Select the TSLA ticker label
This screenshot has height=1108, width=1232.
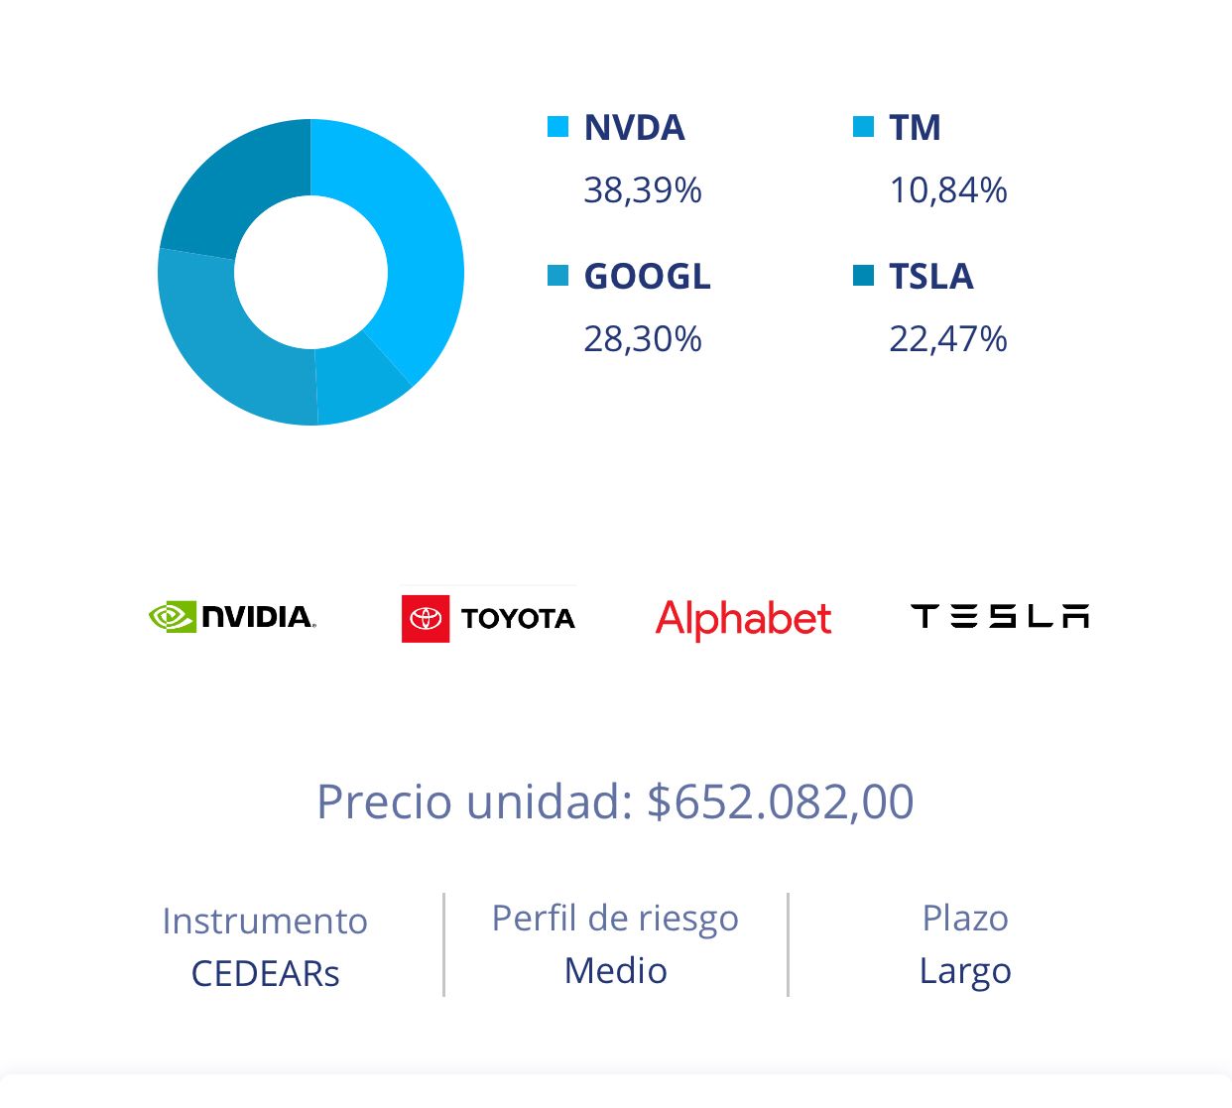tap(931, 277)
